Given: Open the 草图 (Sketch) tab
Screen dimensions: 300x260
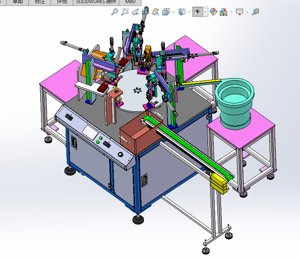Looking at the screenshot, I should 18,2.
